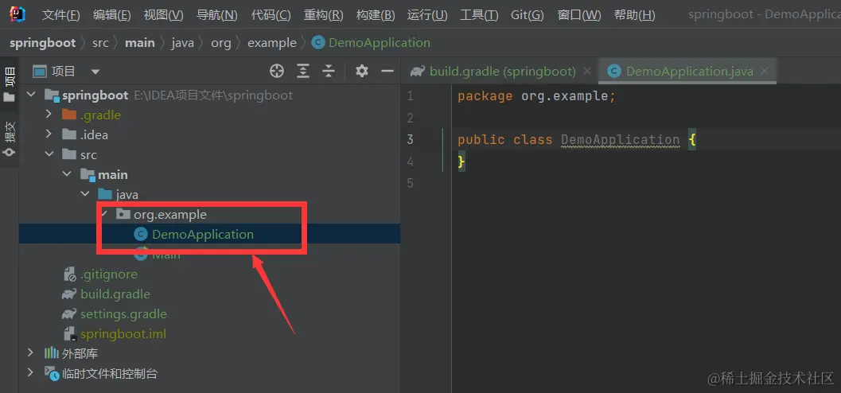The image size is (841, 393).
Task: Click line number 5 in gutter
Action: pyautogui.click(x=411, y=183)
